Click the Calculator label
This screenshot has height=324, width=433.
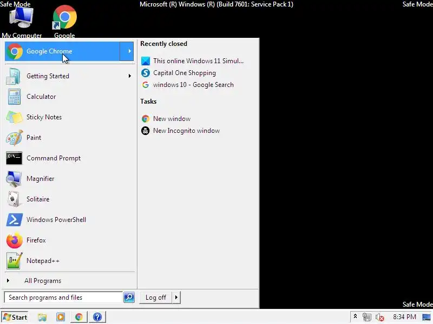pos(41,97)
